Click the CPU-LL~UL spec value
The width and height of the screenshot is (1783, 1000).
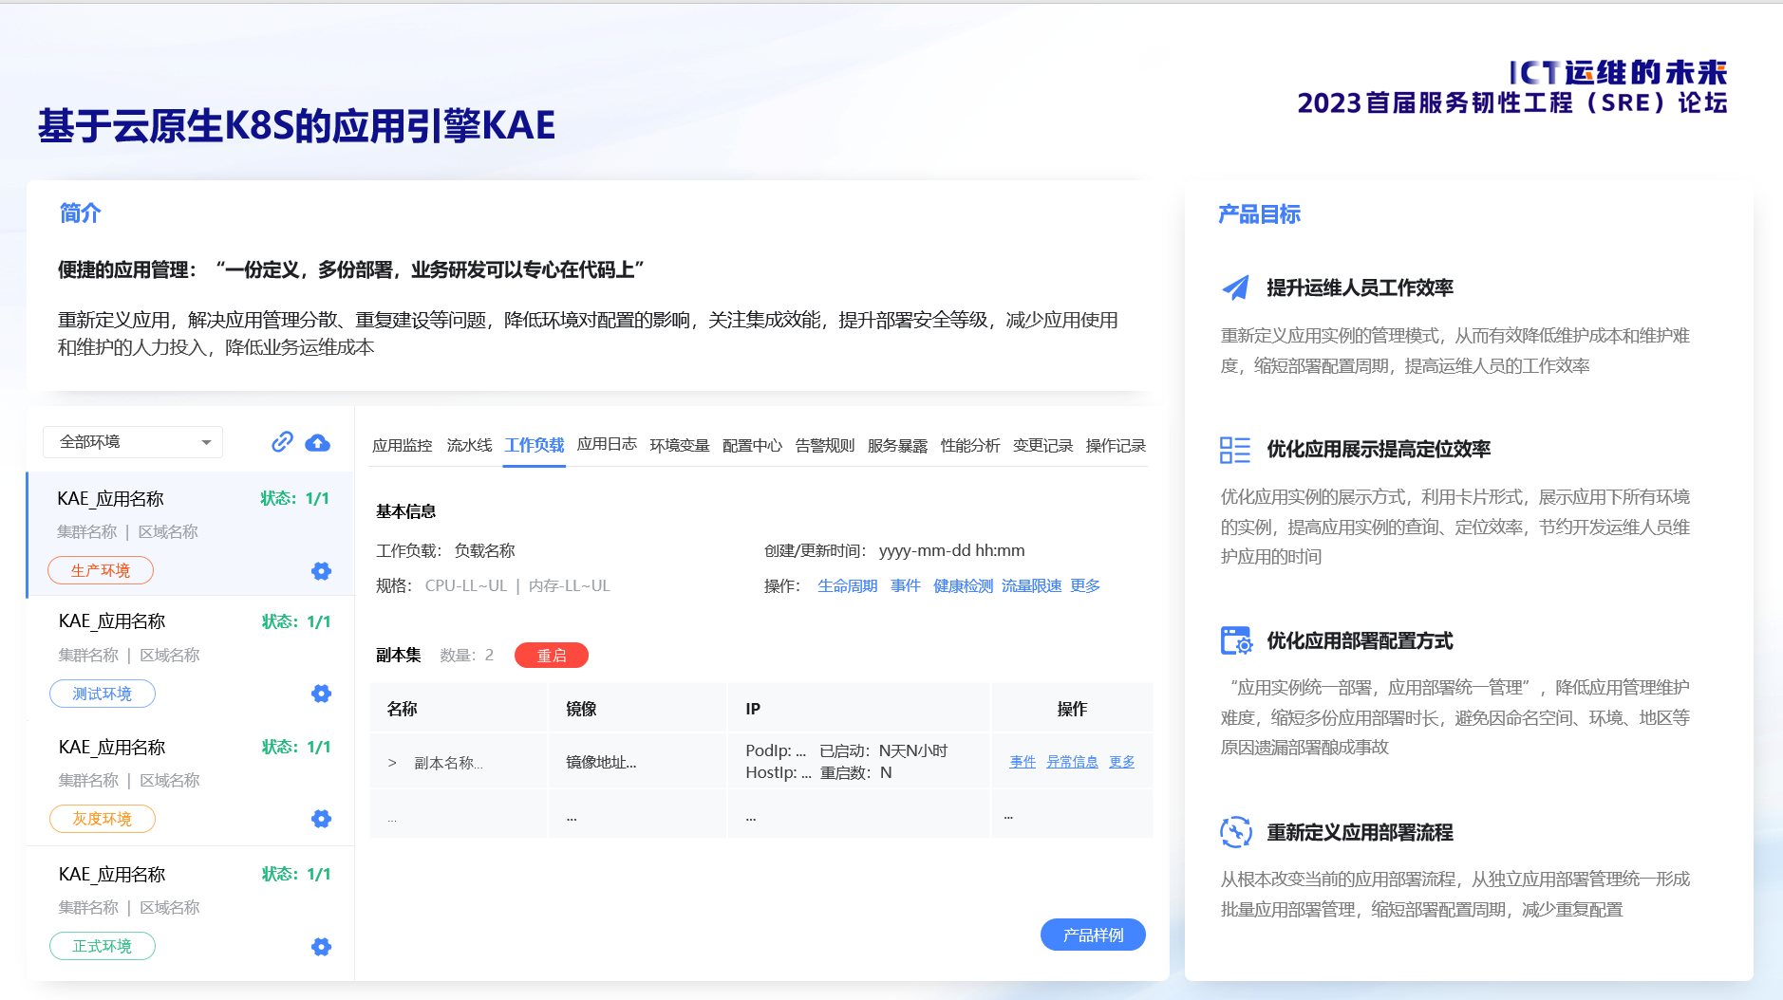(x=466, y=585)
